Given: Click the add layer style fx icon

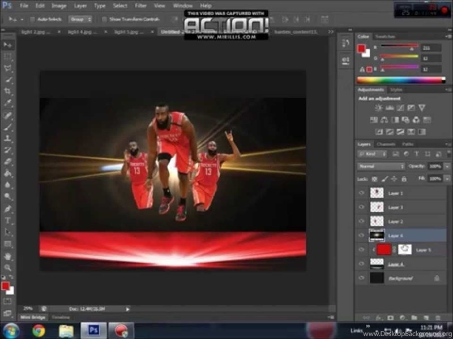Looking at the screenshot, I should coord(378,318).
